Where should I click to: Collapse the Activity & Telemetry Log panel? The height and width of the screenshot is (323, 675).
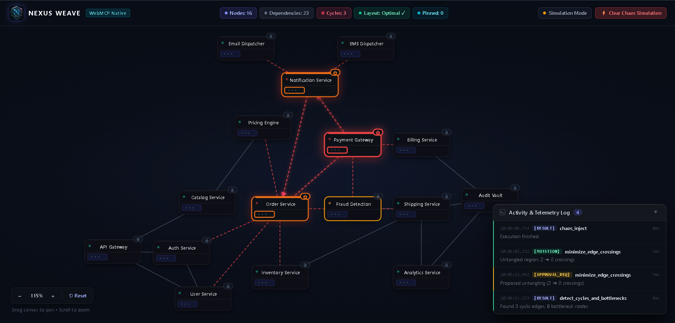pos(656,212)
